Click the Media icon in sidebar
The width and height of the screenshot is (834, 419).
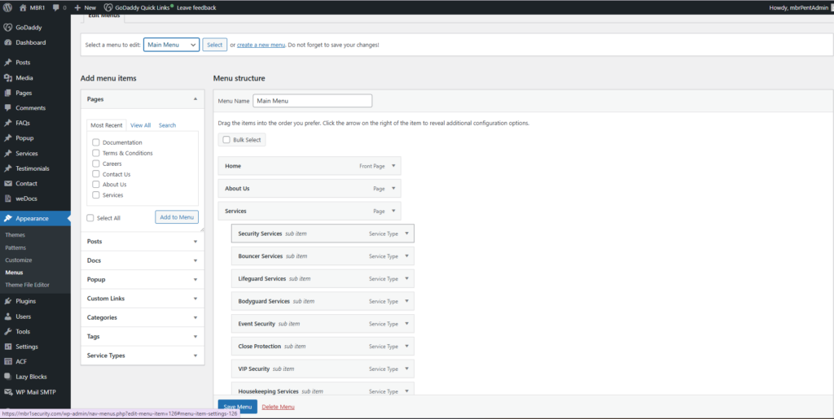coord(8,78)
